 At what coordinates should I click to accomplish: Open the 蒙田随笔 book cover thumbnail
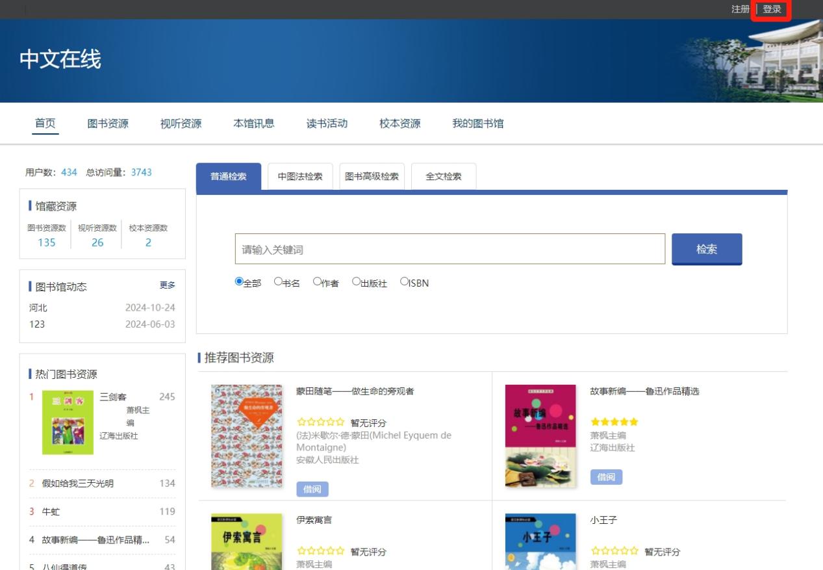click(247, 436)
